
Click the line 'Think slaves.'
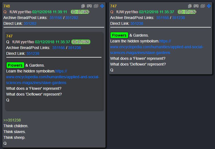click(15, 132)
